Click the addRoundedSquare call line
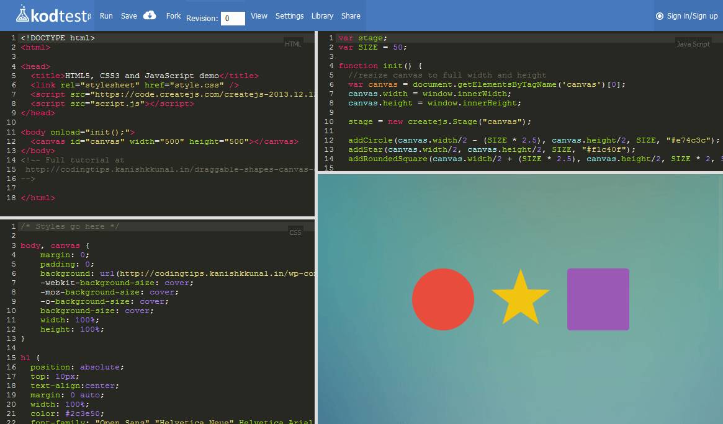 (536, 159)
